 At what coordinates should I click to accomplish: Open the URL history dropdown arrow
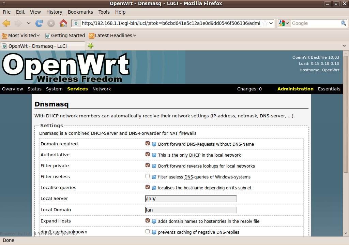pos(271,23)
